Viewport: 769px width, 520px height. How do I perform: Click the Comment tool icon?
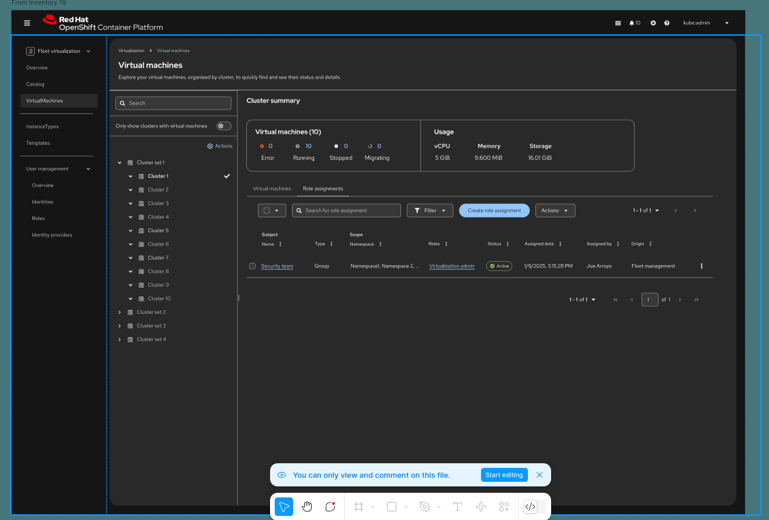pyautogui.click(x=330, y=507)
